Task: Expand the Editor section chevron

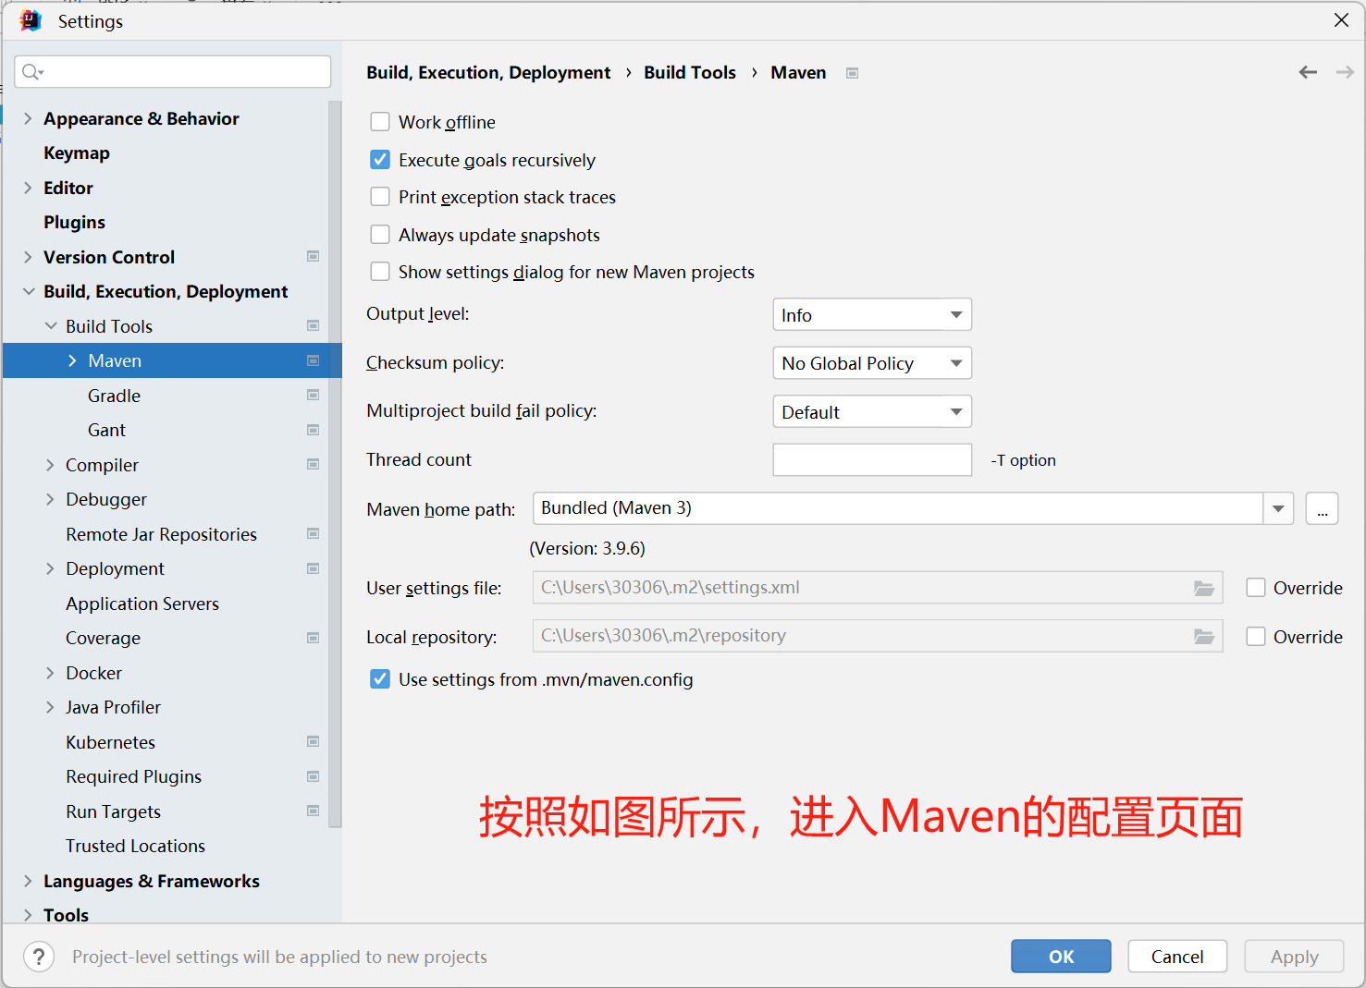Action: click(28, 188)
